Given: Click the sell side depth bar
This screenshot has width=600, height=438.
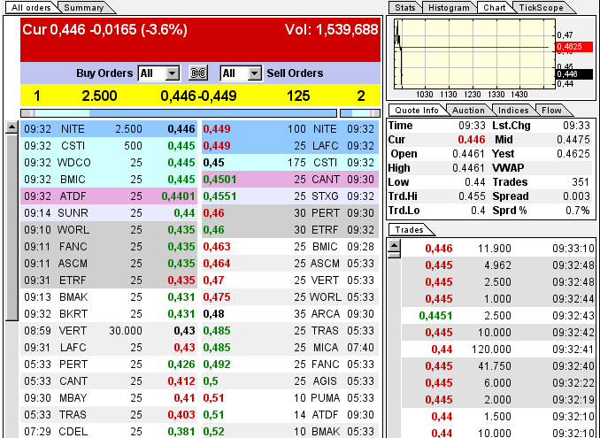Looking at the screenshot, I should [x=360, y=113].
